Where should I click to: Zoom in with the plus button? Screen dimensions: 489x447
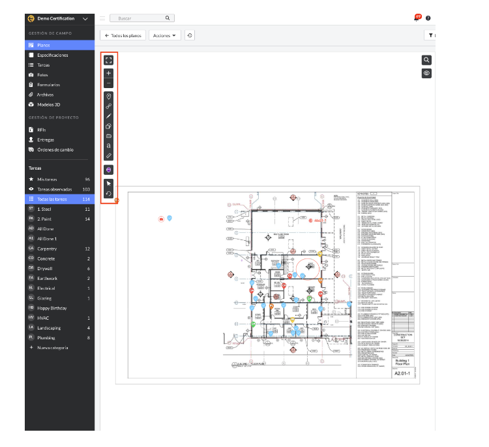(x=109, y=73)
